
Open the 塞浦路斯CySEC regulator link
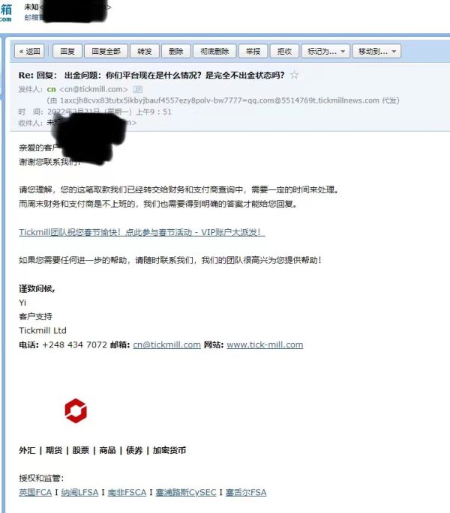(x=186, y=492)
